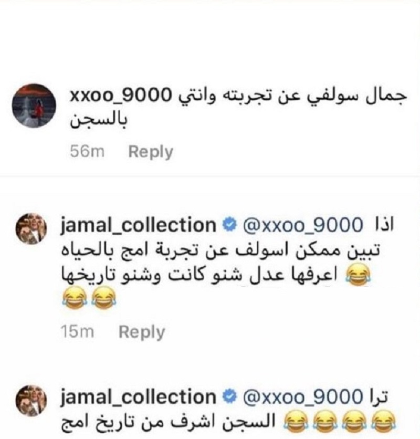Tap the Arabic word بالسجن in first comment
420x439 pixels.
click(98, 120)
